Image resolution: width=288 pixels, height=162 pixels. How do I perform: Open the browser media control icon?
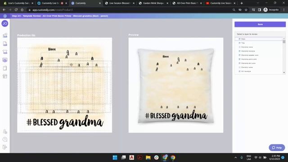[x=253, y=10]
